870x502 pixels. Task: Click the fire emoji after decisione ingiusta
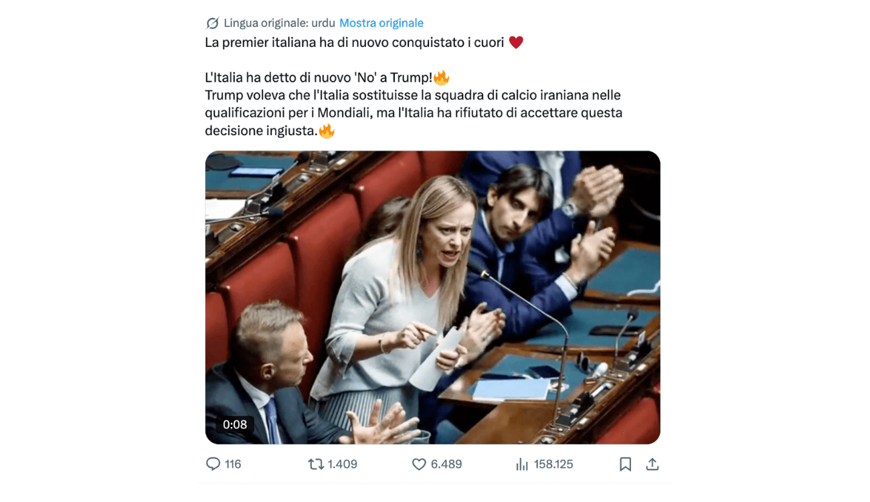tap(327, 131)
